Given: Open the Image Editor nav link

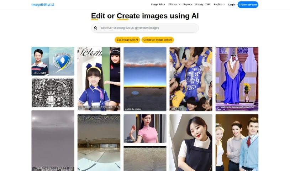Looking at the screenshot, I should point(158,4).
